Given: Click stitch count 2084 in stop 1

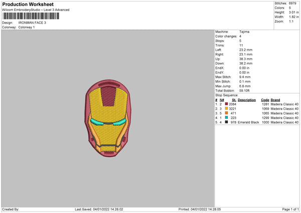Looking at the screenshot, I should click(232, 104).
